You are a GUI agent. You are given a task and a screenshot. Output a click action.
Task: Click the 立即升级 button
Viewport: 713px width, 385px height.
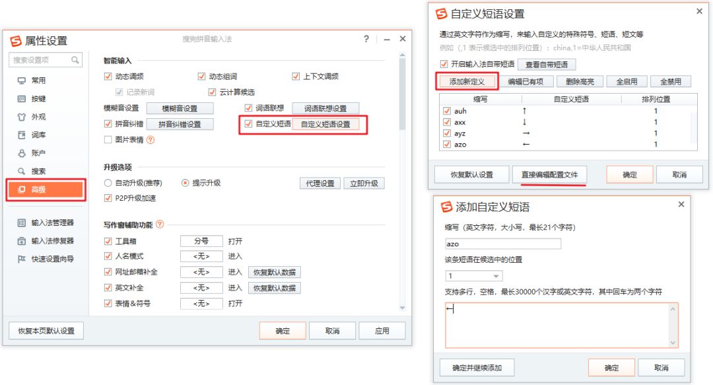364,184
